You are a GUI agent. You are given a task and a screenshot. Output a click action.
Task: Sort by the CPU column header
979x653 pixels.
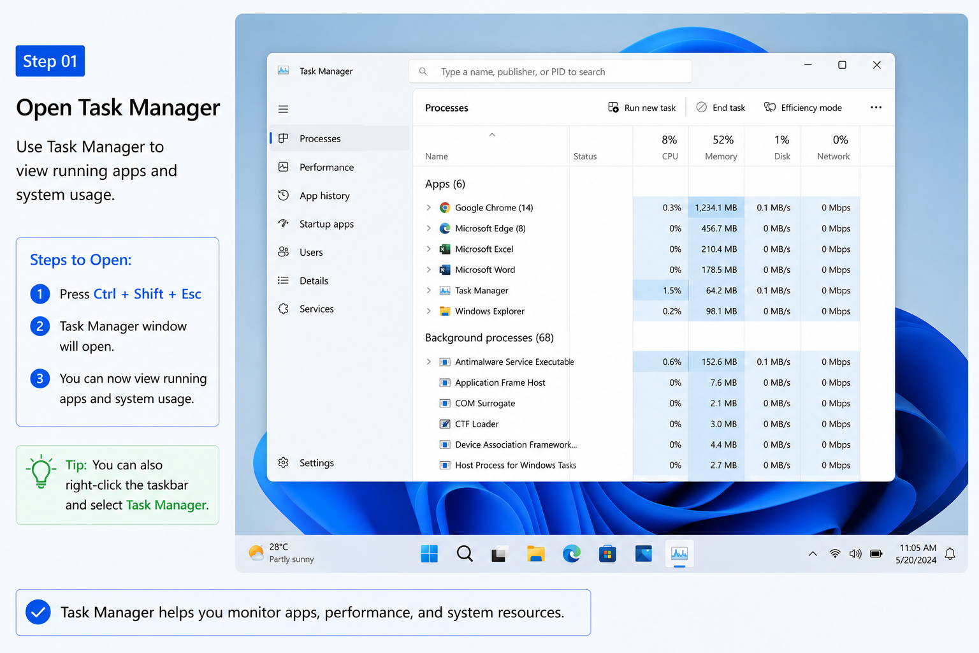[x=661, y=147]
